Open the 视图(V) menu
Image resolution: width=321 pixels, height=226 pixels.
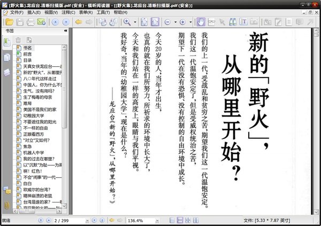point(51,12)
